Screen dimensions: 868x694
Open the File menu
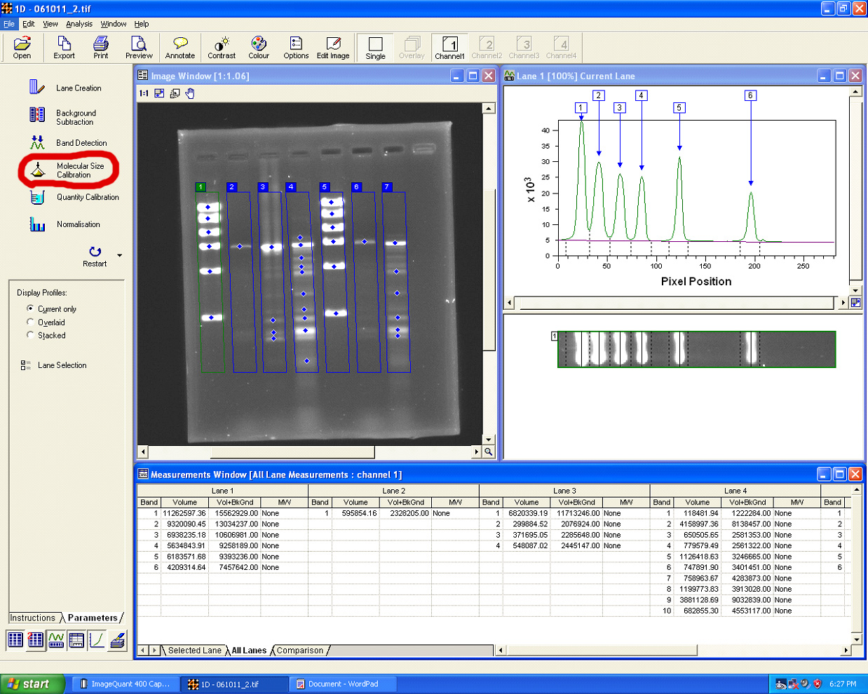pyautogui.click(x=9, y=24)
